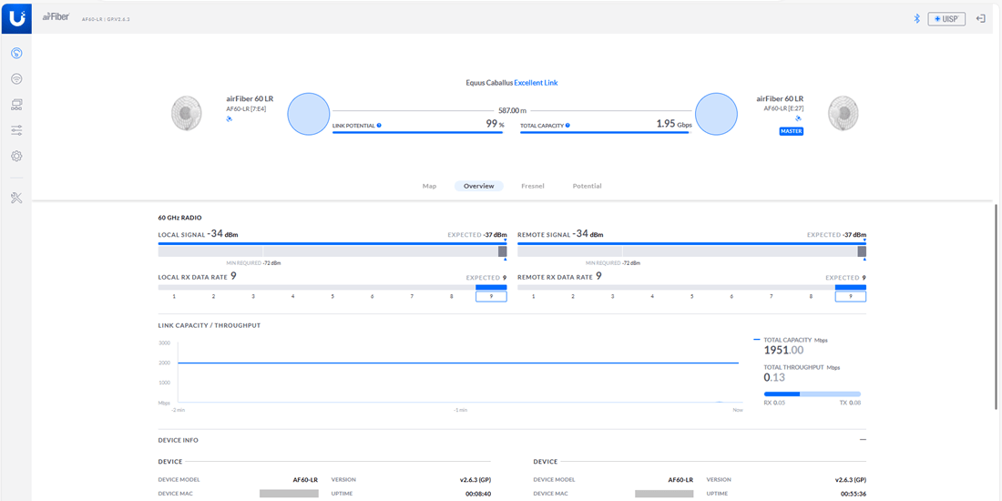Switch to the Fresnel tab
Viewport: 1002px width, 501px height.
533,186
